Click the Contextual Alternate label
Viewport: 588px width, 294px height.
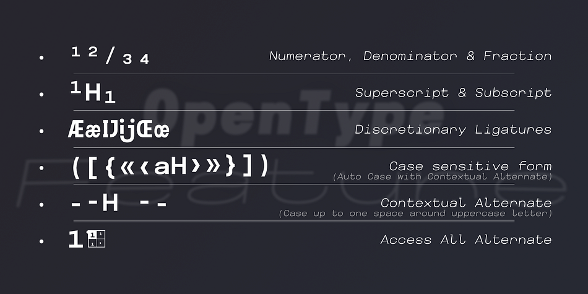(466, 203)
